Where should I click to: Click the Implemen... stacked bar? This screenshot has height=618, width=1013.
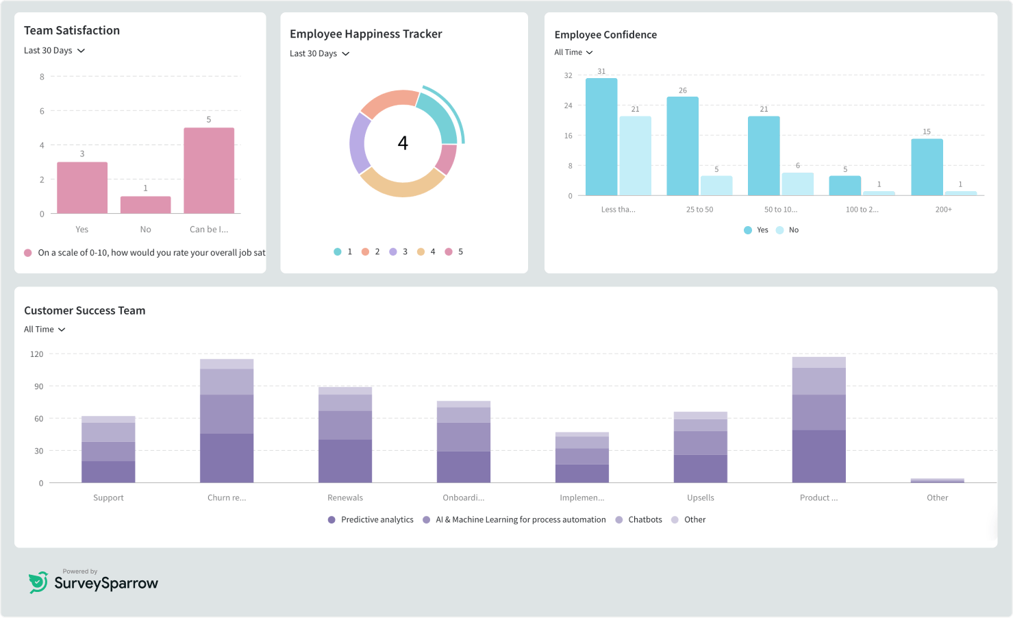pyautogui.click(x=582, y=458)
